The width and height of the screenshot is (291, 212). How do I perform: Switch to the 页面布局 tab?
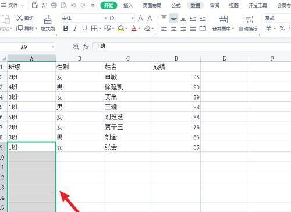(152, 5)
